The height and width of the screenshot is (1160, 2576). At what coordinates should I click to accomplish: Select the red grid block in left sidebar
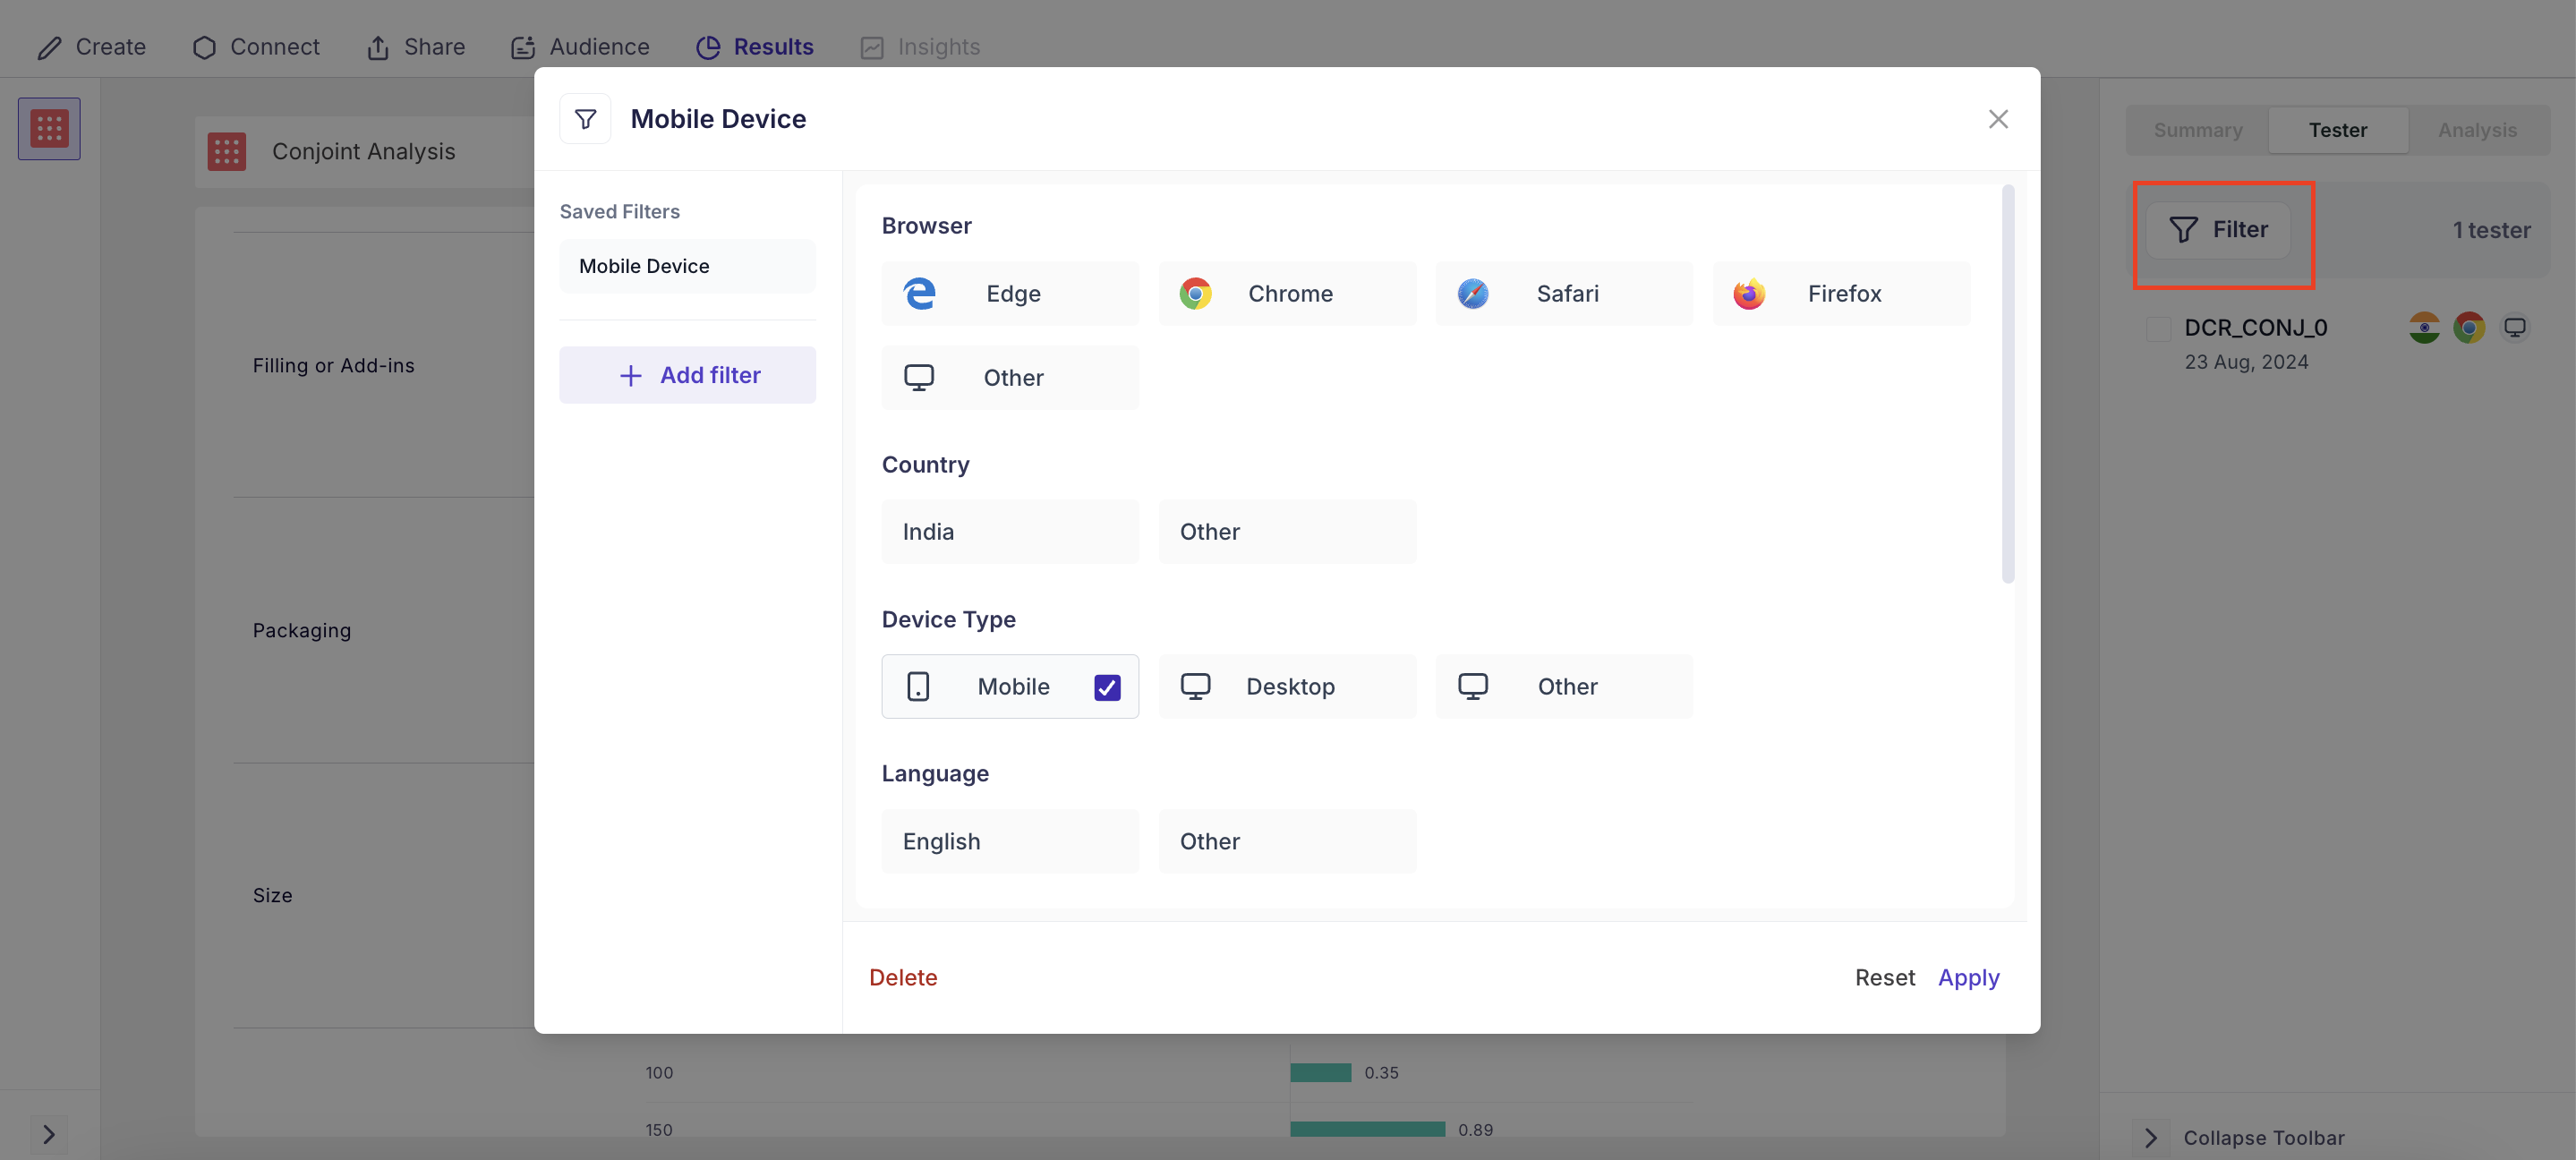tap(49, 128)
